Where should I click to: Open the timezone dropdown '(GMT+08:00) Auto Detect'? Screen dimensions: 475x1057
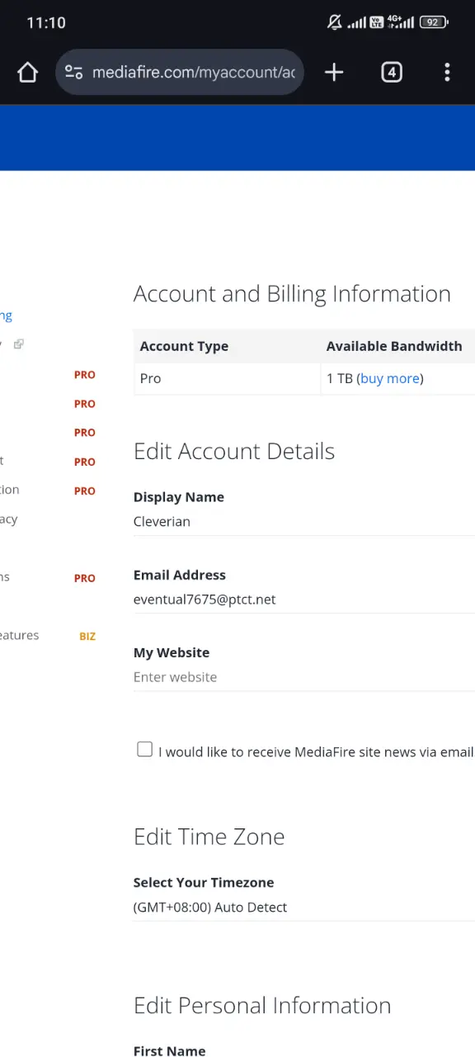(x=304, y=907)
